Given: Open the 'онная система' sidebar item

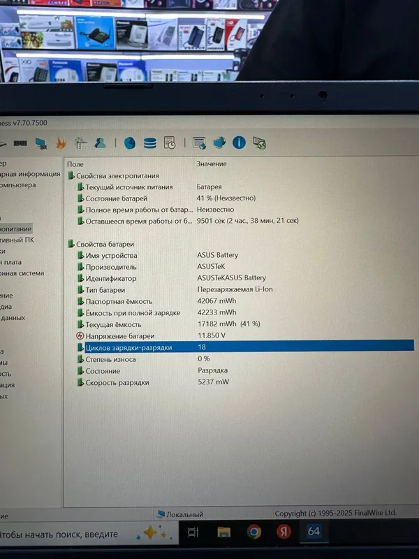Looking at the screenshot, I should (x=22, y=273).
